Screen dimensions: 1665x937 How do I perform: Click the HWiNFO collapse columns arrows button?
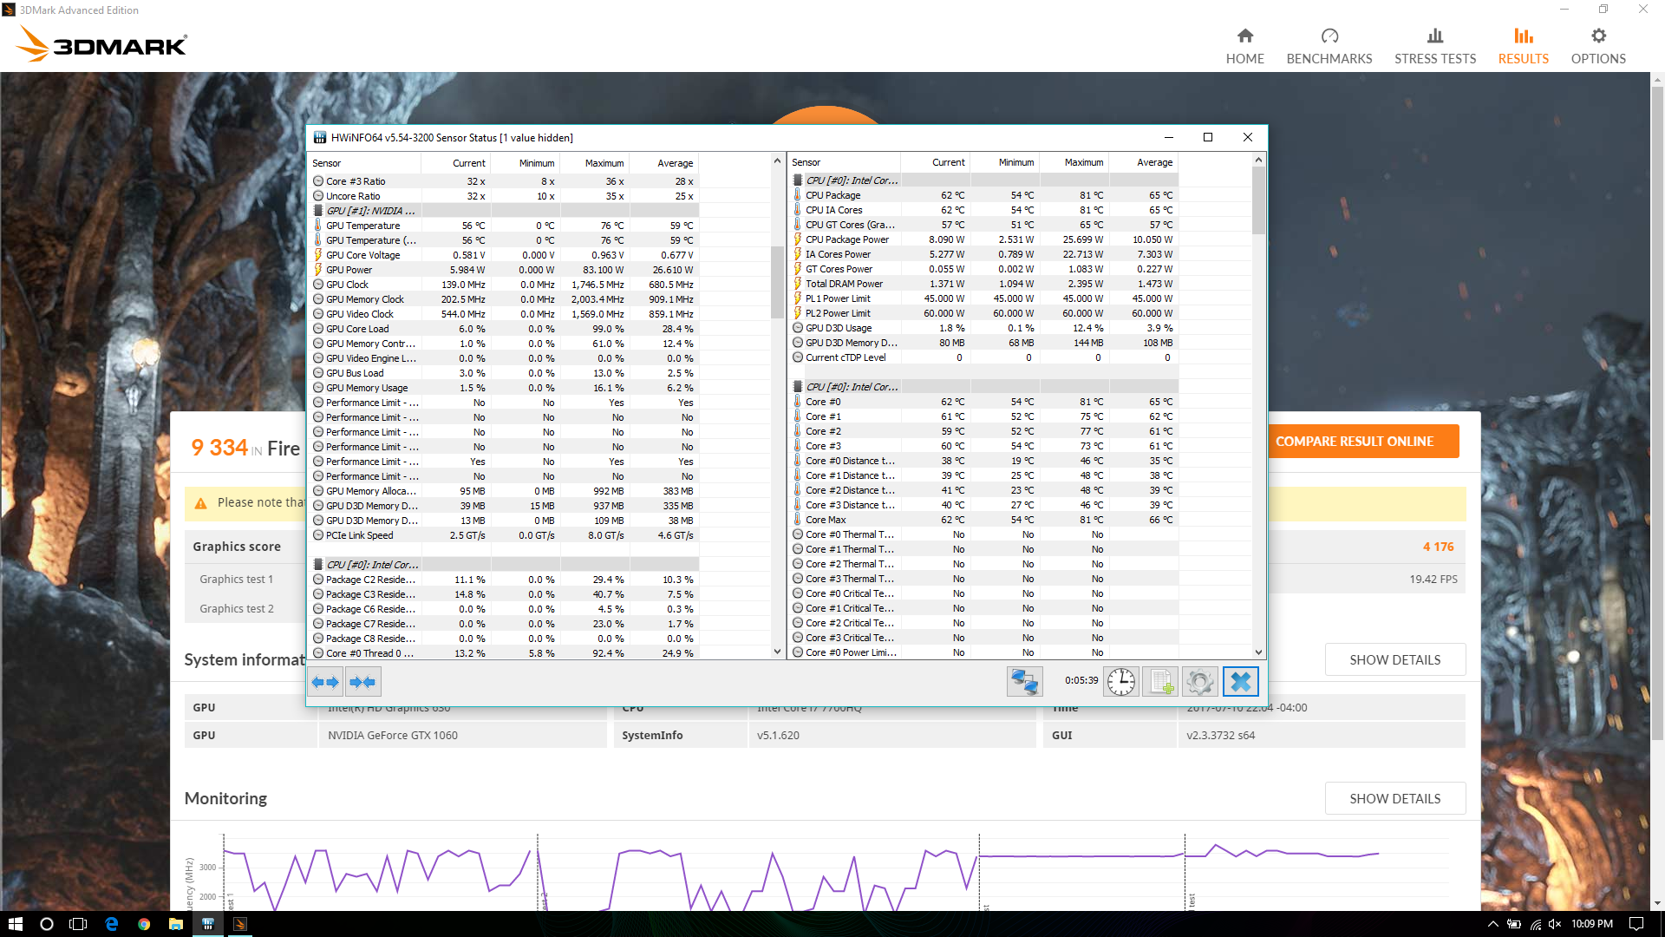point(362,682)
